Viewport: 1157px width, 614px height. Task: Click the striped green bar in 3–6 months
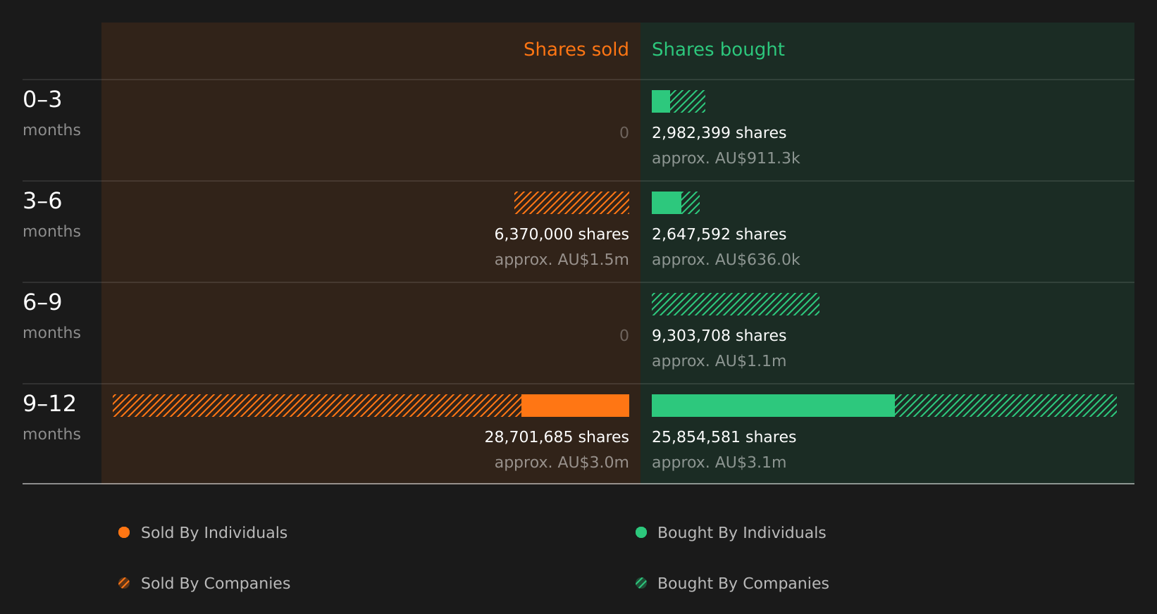(691, 203)
